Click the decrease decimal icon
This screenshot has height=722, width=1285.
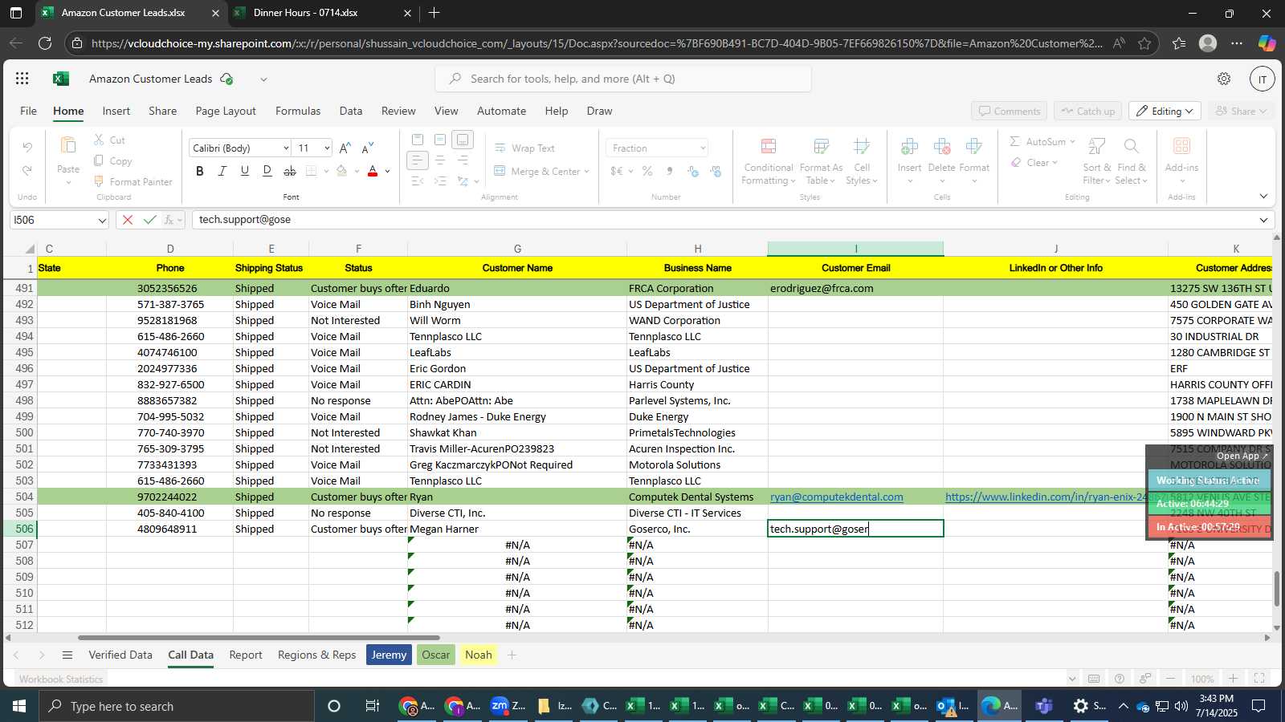(x=716, y=171)
